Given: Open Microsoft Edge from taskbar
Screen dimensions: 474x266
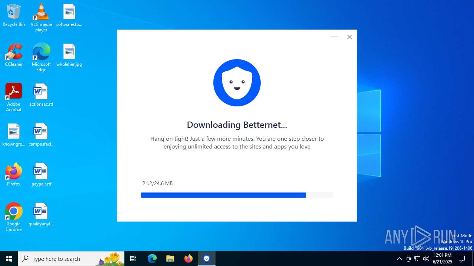Looking at the screenshot, I should 152,259.
